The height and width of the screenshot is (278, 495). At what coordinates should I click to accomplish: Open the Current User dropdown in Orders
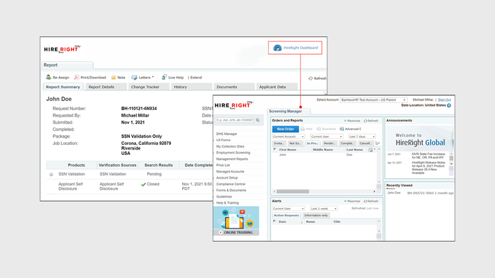[326, 137]
